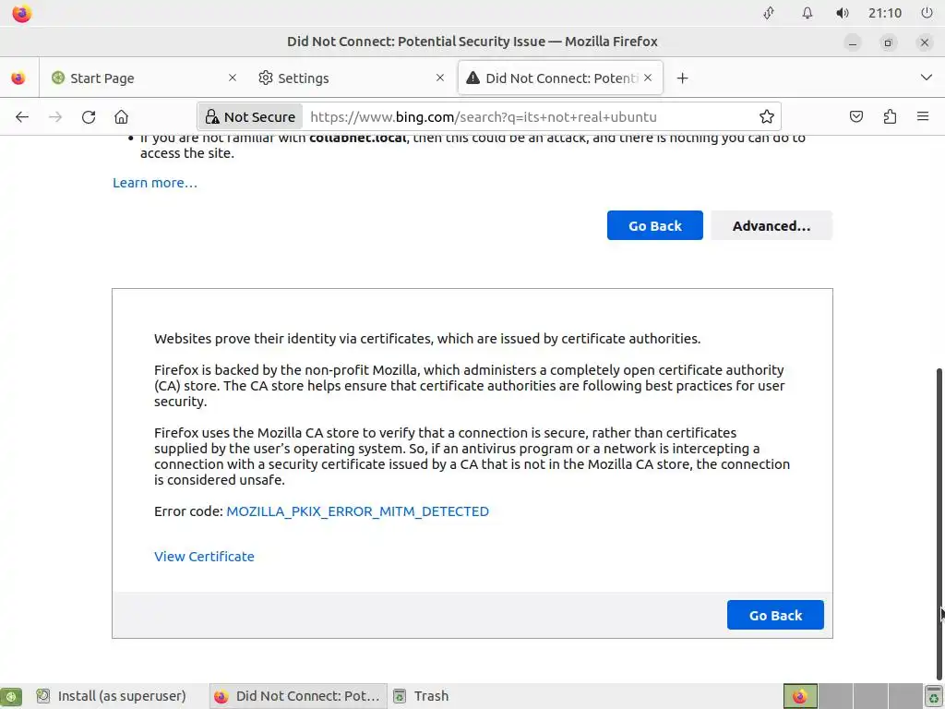Open the View Certificate link
Screen dimensions: 945x709
point(204,557)
